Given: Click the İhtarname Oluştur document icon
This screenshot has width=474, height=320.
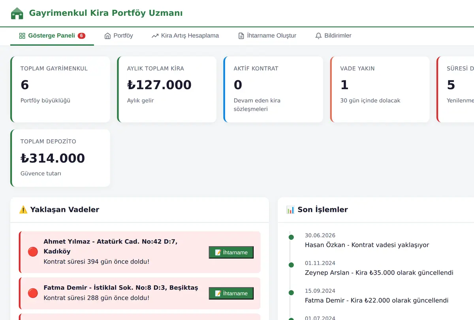Looking at the screenshot, I should click(x=241, y=36).
